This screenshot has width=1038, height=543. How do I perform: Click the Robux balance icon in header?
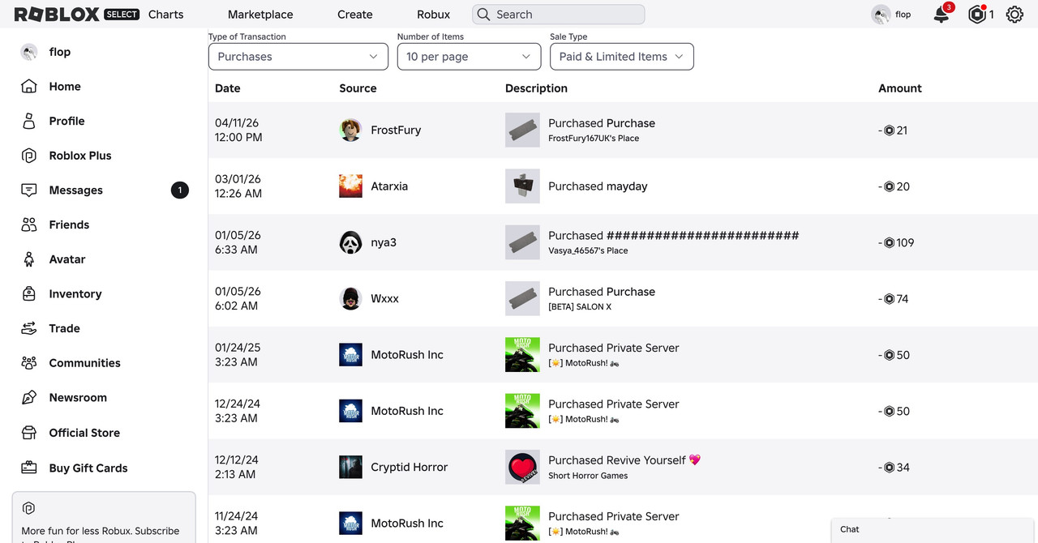(x=977, y=14)
